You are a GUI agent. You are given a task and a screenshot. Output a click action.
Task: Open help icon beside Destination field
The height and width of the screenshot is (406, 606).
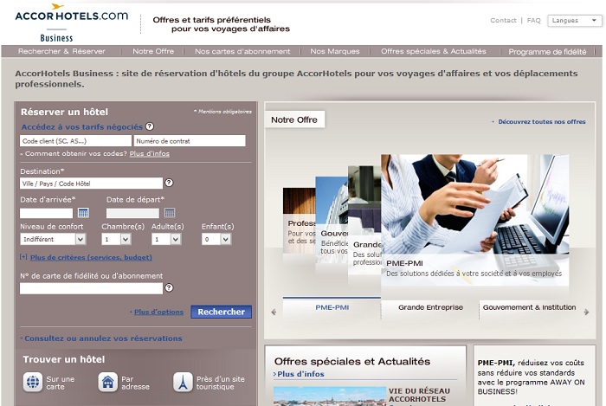pyautogui.click(x=169, y=183)
